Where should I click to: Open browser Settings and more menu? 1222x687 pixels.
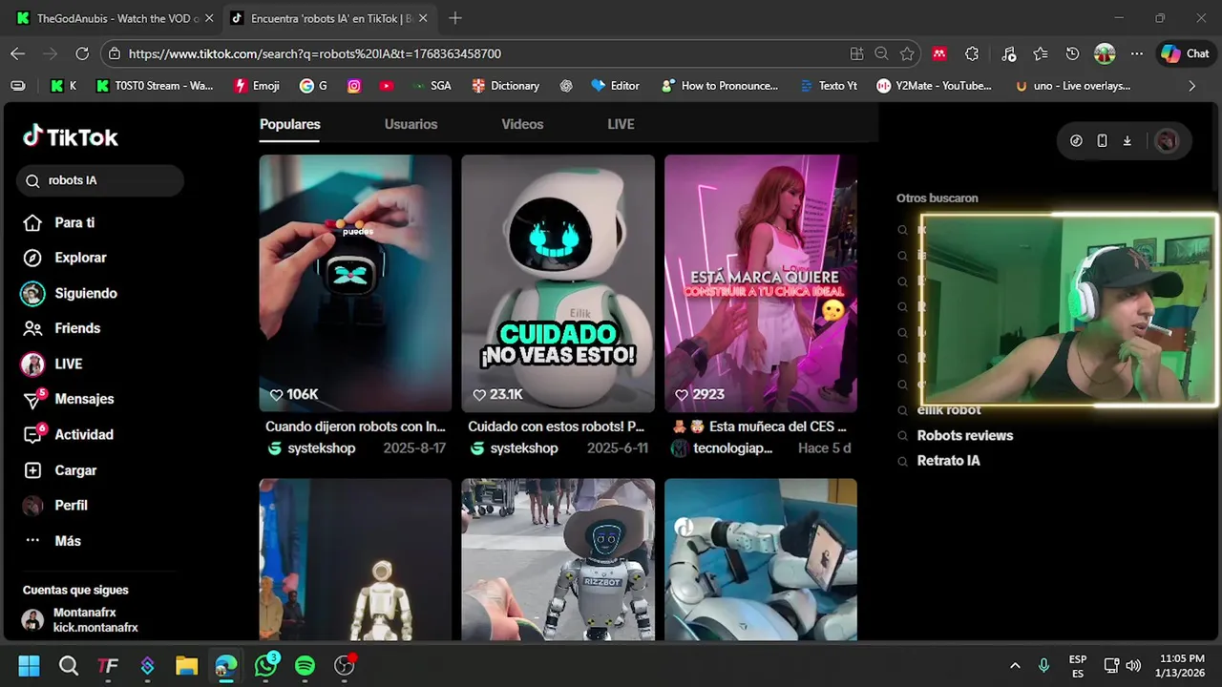click(x=1137, y=54)
